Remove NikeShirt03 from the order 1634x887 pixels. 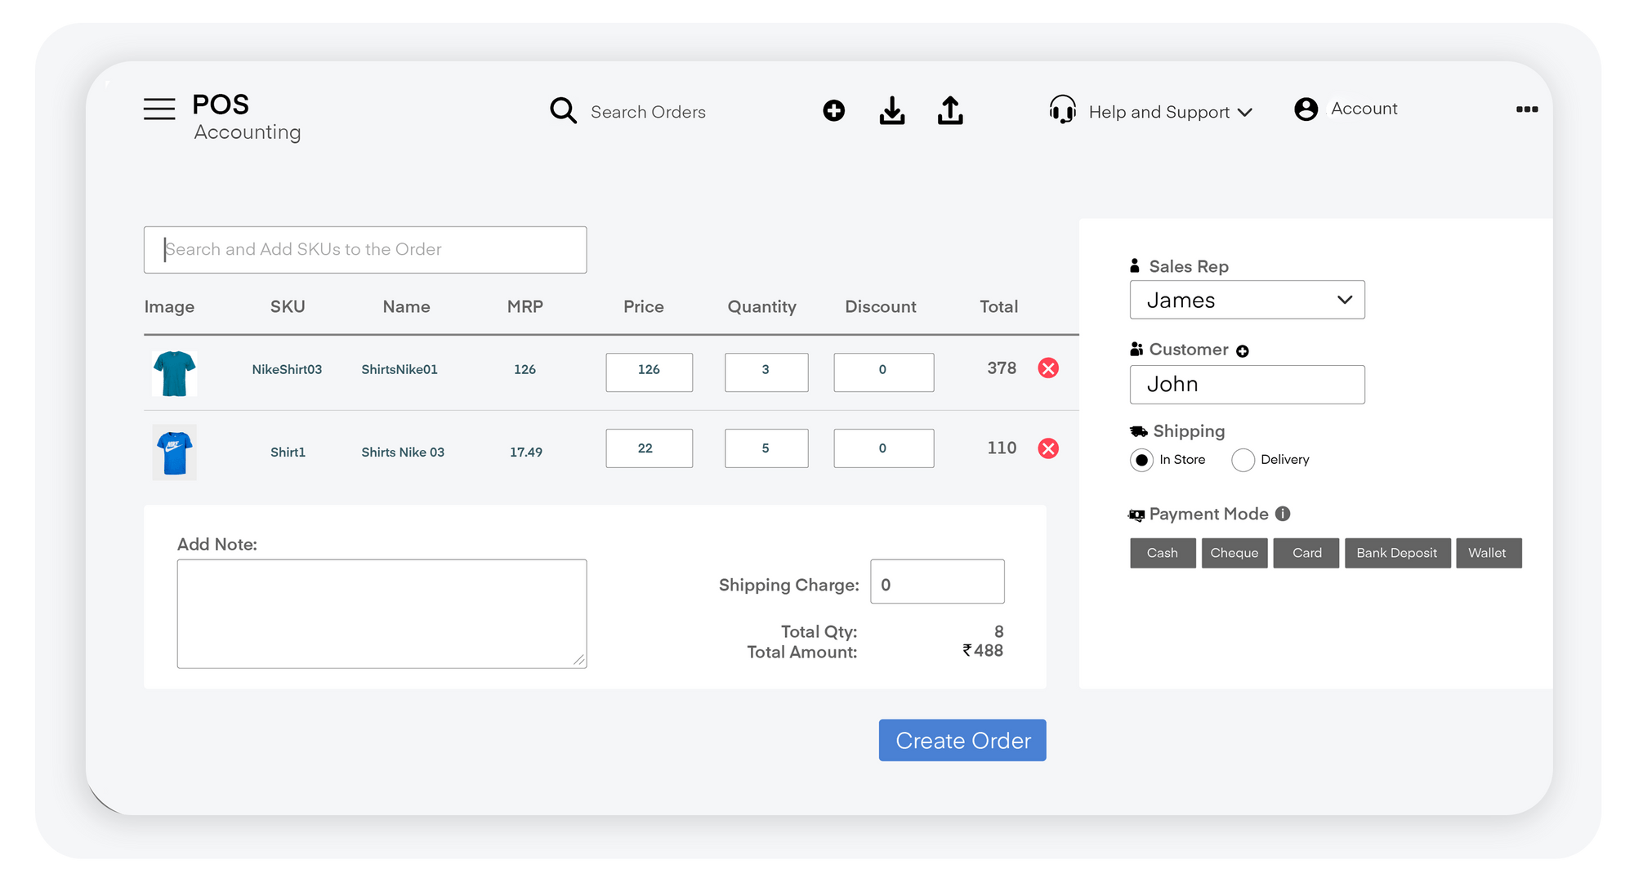[x=1048, y=368]
